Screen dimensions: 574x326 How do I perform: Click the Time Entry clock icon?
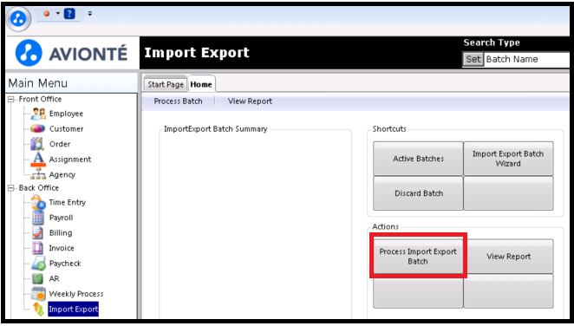coord(38,202)
